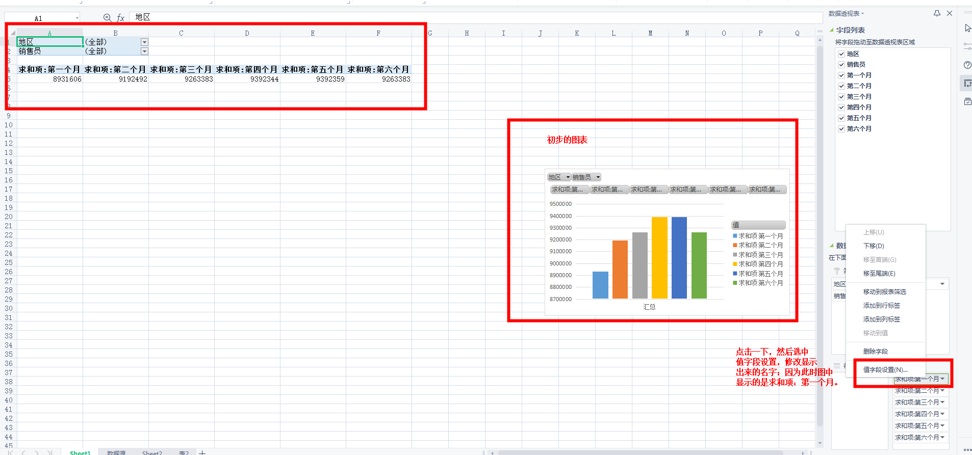Screen dimensions: 972x455
Task: Select the 求和项:第四个月 header cell
Action: click(x=247, y=69)
